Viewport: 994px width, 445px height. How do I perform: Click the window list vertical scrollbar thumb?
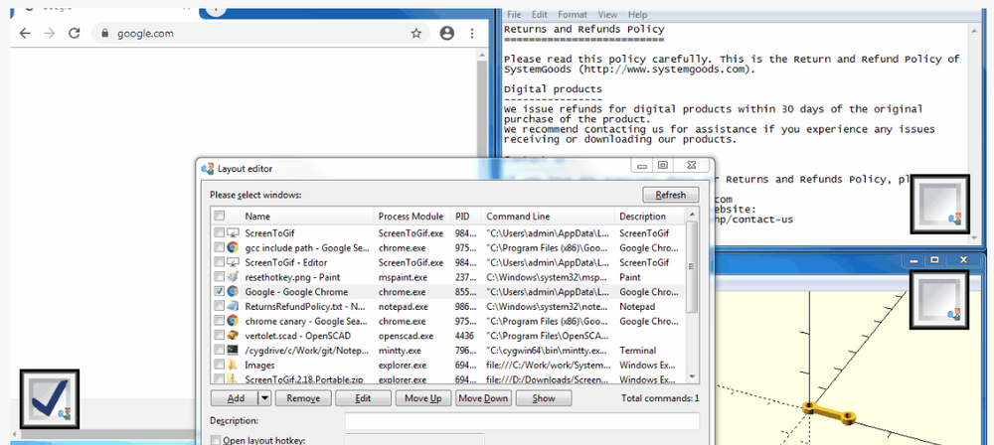click(692, 268)
